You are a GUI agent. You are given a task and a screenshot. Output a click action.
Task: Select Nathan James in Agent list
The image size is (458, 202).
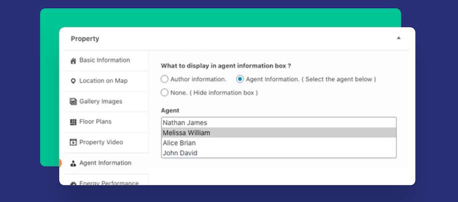pos(185,122)
